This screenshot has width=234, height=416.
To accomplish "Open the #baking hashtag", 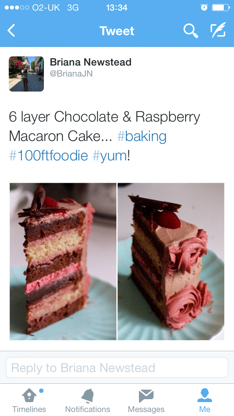I will pos(142,136).
